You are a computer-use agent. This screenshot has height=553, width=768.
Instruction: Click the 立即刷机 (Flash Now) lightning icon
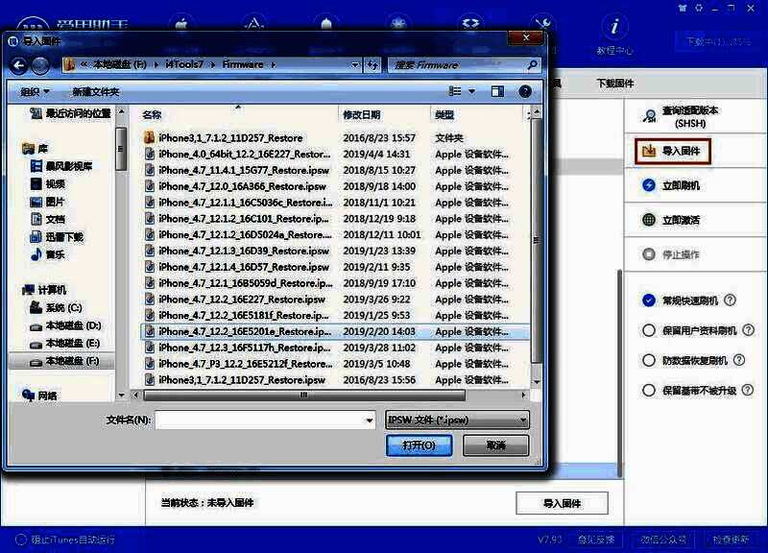(x=650, y=186)
